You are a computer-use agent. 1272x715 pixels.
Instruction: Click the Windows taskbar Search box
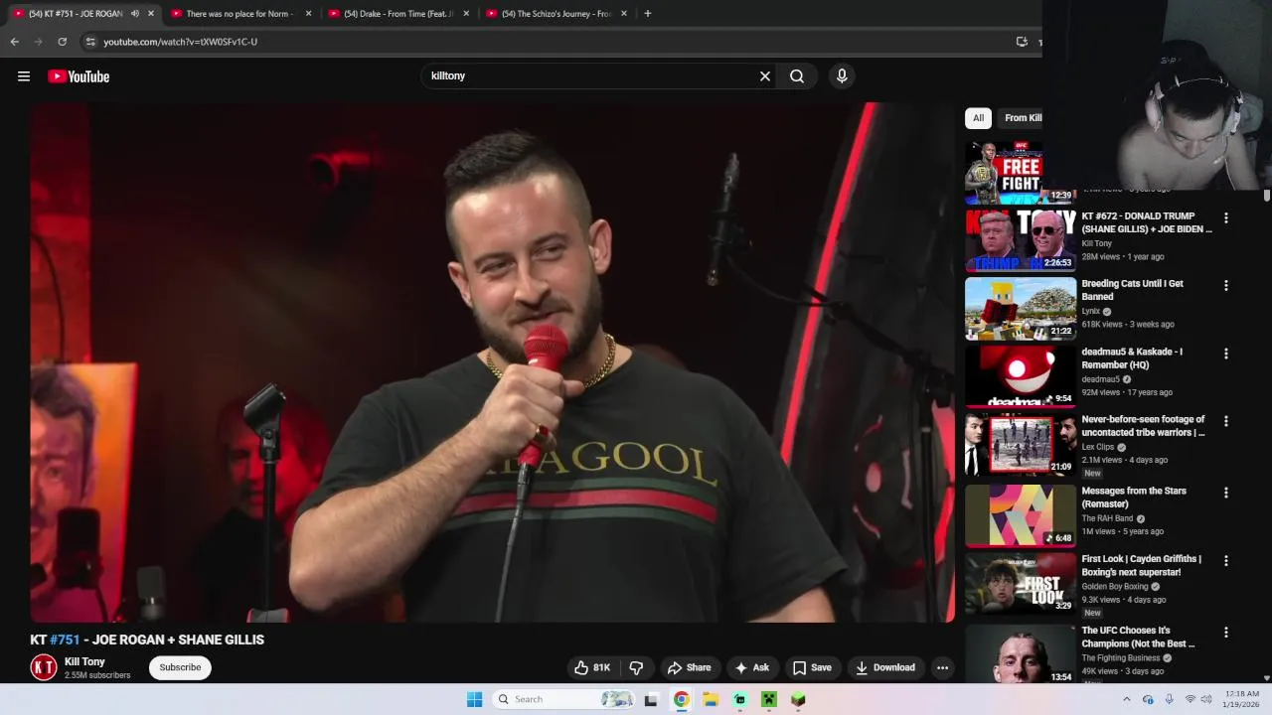pos(563,699)
